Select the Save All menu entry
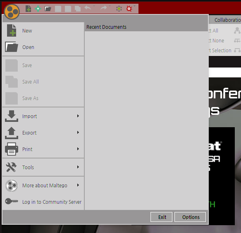The image size is (241, 233). [43, 82]
